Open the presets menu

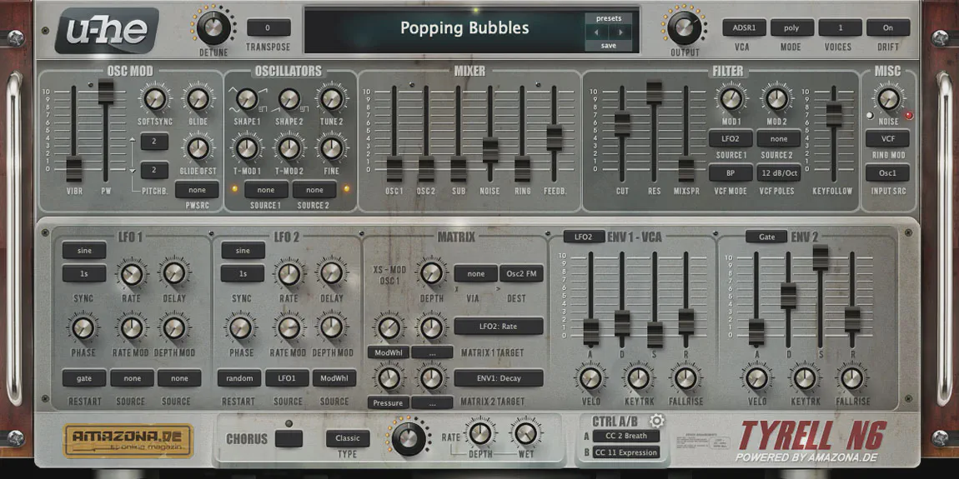click(x=609, y=18)
